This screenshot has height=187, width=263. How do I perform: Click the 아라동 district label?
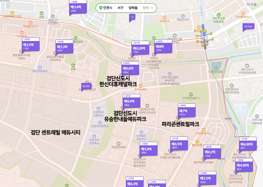(252, 4)
